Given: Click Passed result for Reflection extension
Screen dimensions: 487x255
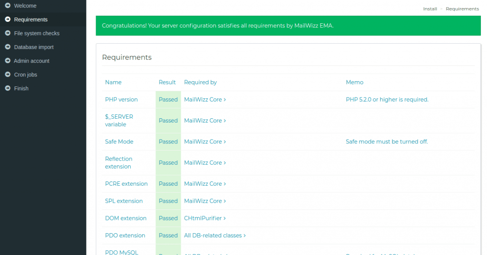Looking at the screenshot, I should [168, 162].
